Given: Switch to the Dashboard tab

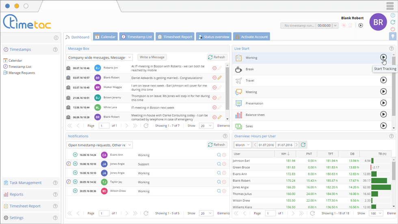Looking at the screenshot, I should (x=78, y=37).
